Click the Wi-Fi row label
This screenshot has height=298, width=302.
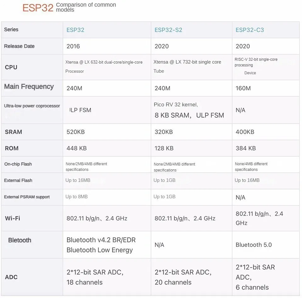13,218
